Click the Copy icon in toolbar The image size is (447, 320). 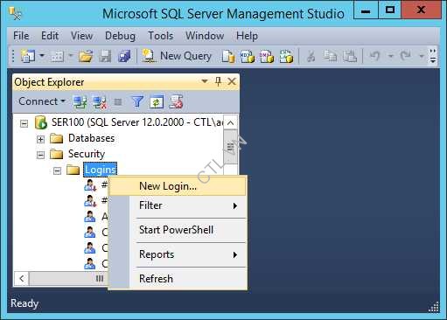(x=330, y=56)
